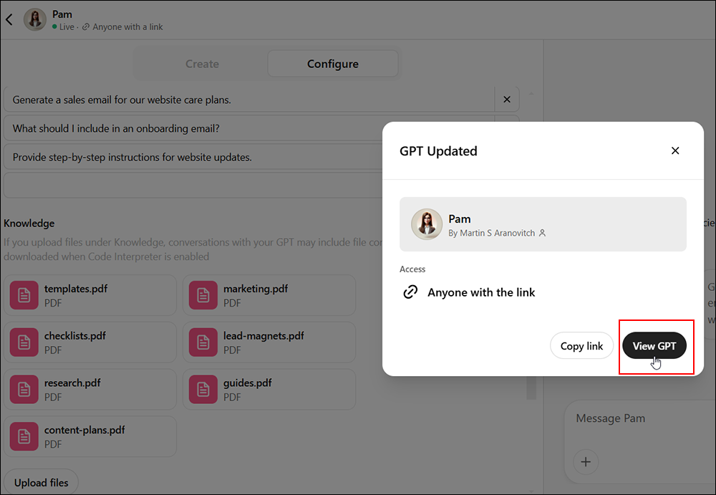Click the Copy link button
Viewport: 716px width, 495px height.
coord(581,345)
